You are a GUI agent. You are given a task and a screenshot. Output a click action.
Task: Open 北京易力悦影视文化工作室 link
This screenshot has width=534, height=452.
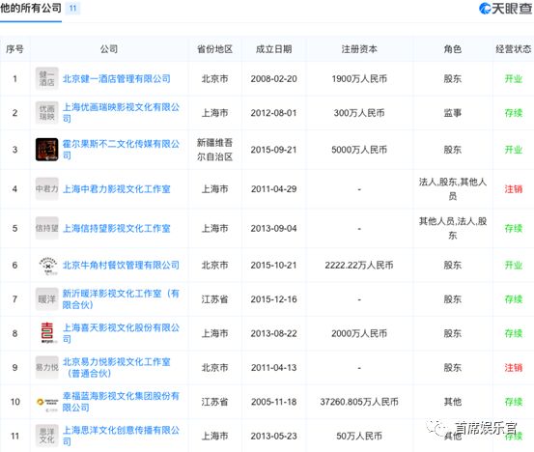117,368
